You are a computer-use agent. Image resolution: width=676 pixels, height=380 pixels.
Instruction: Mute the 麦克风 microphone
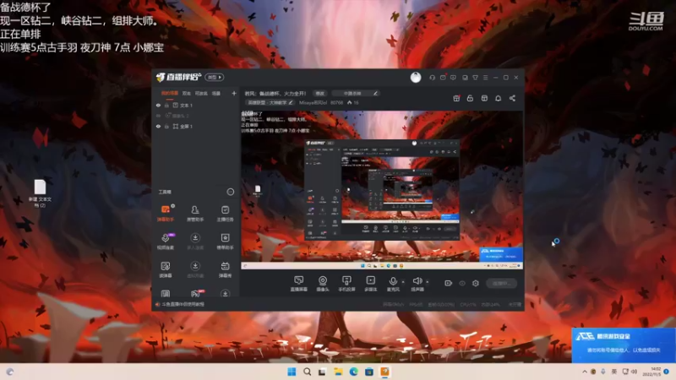393,284
